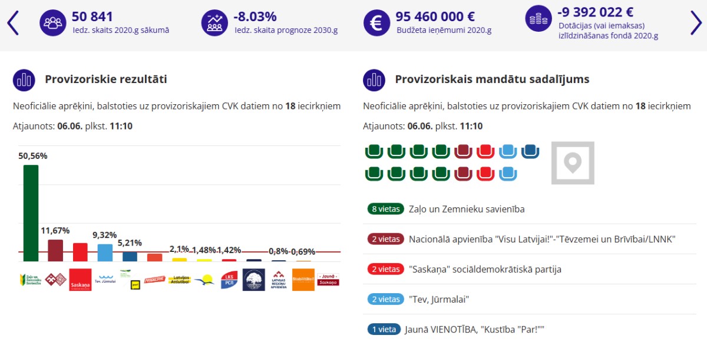The height and width of the screenshot is (345, 707).
Task: Click the first green seat icon
Action: coord(374,152)
